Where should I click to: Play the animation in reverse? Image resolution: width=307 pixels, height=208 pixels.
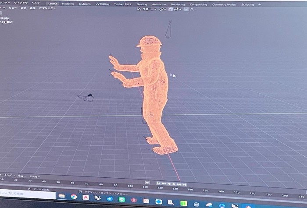pyautogui.click(x=169, y=184)
